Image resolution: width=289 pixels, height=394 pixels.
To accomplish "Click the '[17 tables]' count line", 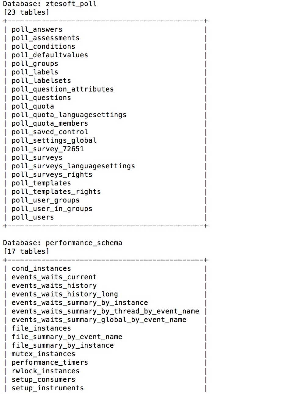I will (26, 252).
